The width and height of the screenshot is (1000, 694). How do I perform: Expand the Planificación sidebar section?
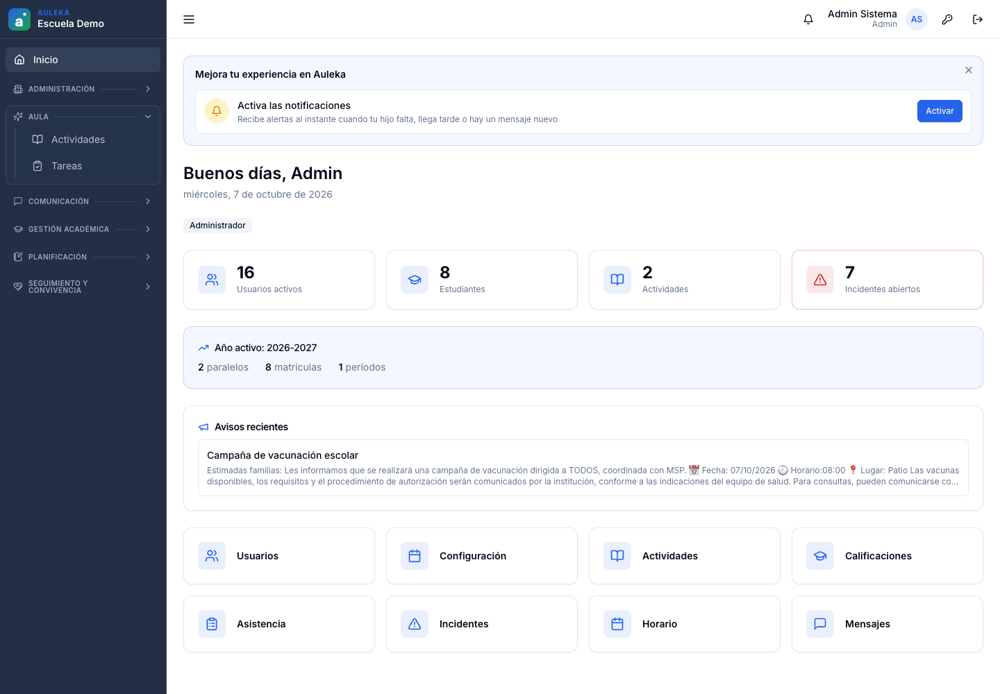pyautogui.click(x=83, y=257)
